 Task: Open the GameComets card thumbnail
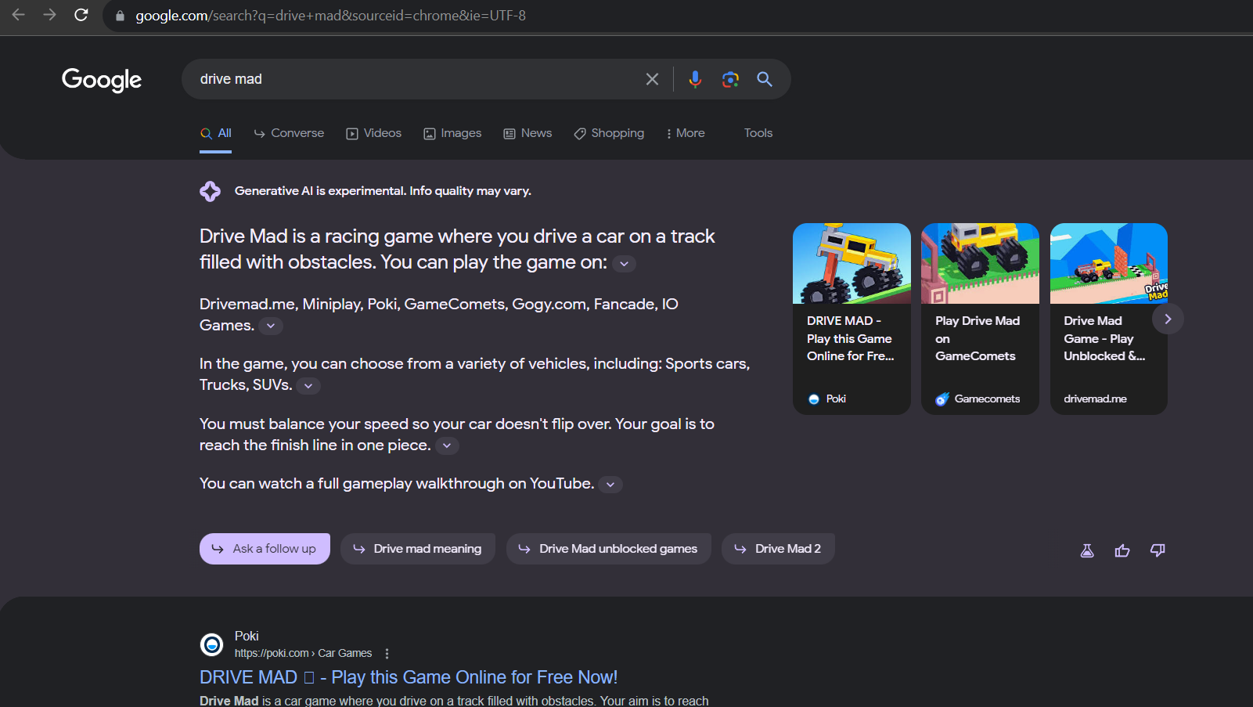[980, 263]
